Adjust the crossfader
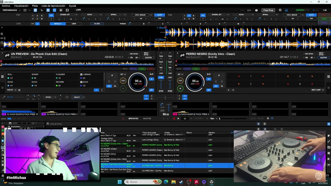The height and width of the screenshot is (186, 331). coord(165,98)
